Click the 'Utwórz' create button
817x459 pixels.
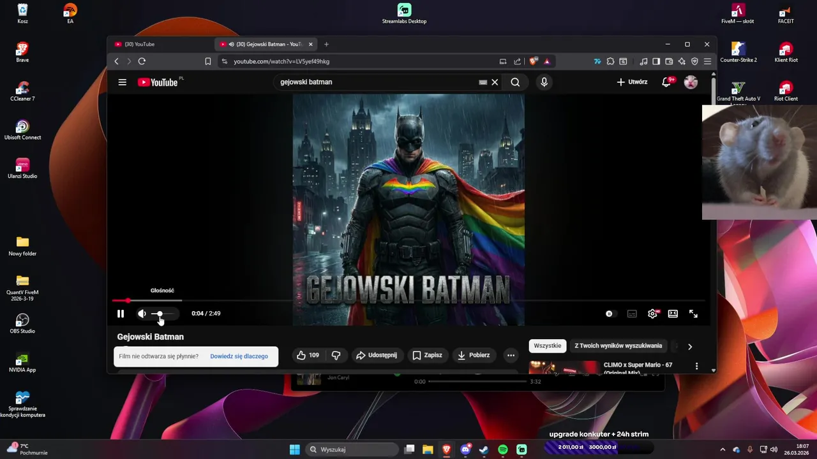point(632,82)
